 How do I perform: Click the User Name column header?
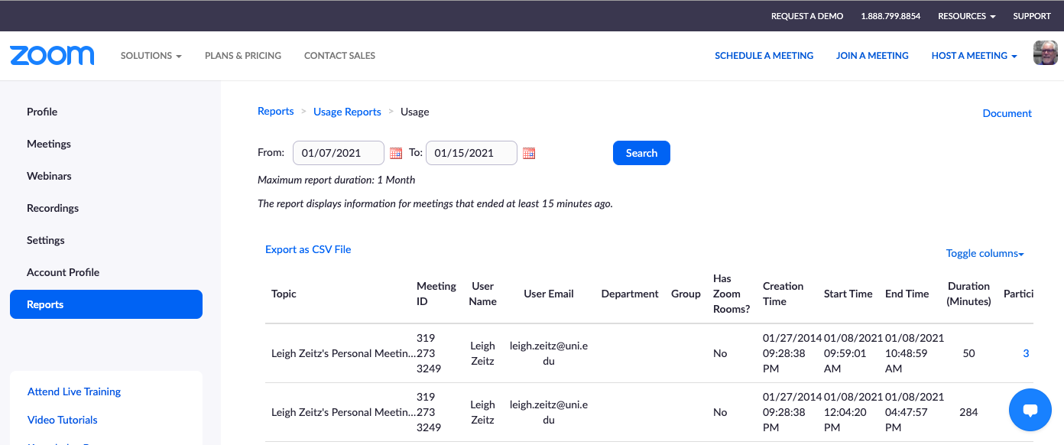coord(483,294)
